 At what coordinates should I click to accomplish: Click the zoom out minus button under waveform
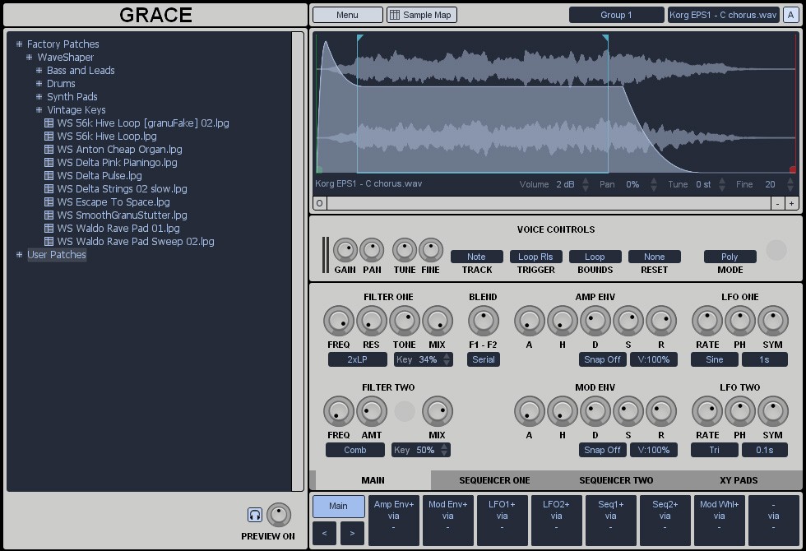click(777, 203)
